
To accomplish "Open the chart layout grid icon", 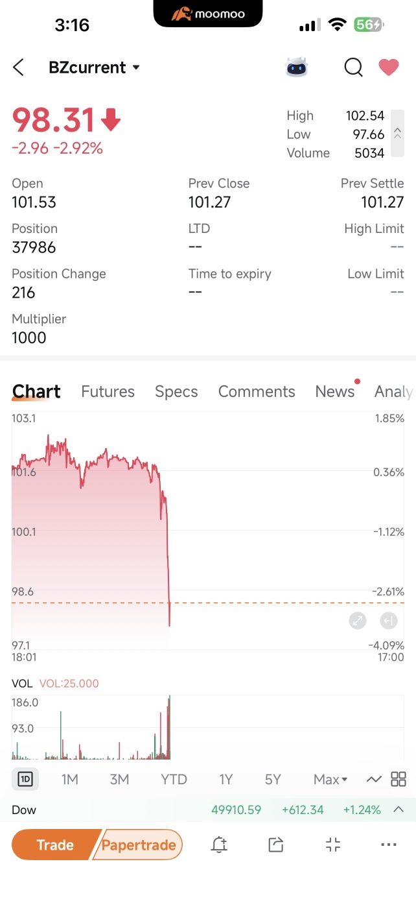I will click(x=399, y=779).
